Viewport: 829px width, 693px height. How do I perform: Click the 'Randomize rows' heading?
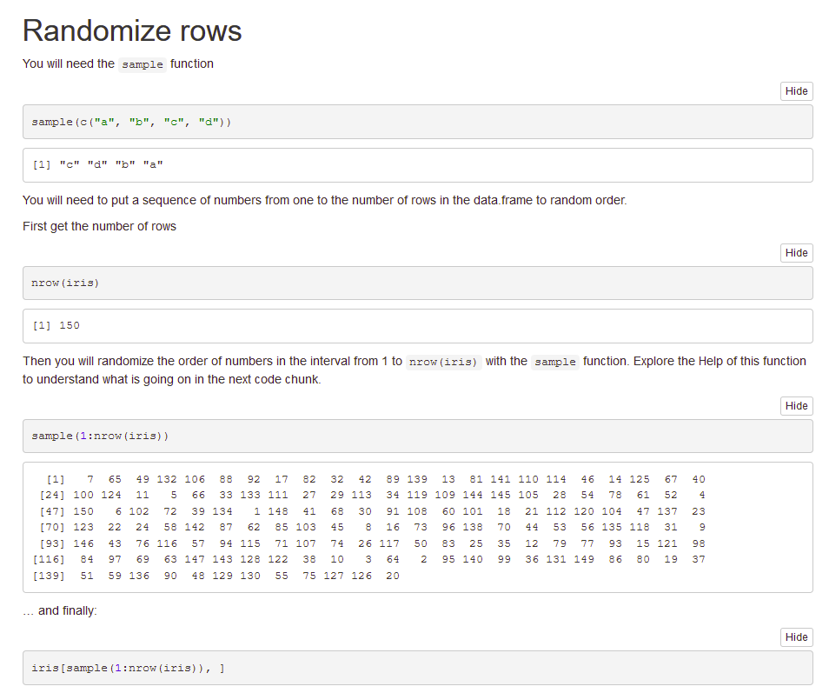pyautogui.click(x=132, y=31)
